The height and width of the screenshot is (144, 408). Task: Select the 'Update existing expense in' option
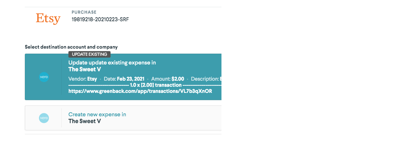[x=112, y=63]
